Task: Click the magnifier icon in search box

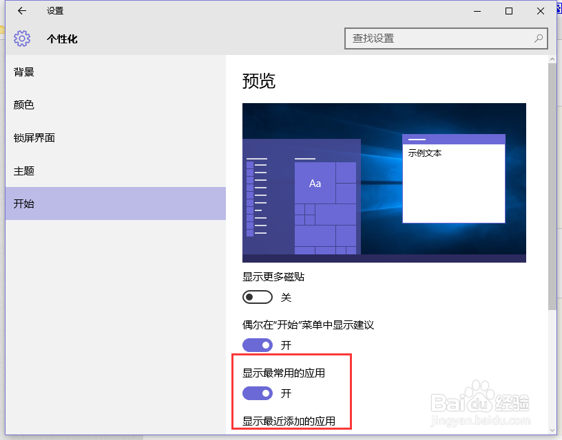Action: pyautogui.click(x=538, y=39)
